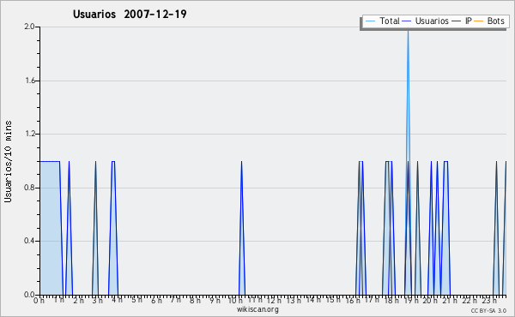This screenshot has height=317, width=515.
Task: Click the 9 h x-axis label
Action: [215, 300]
